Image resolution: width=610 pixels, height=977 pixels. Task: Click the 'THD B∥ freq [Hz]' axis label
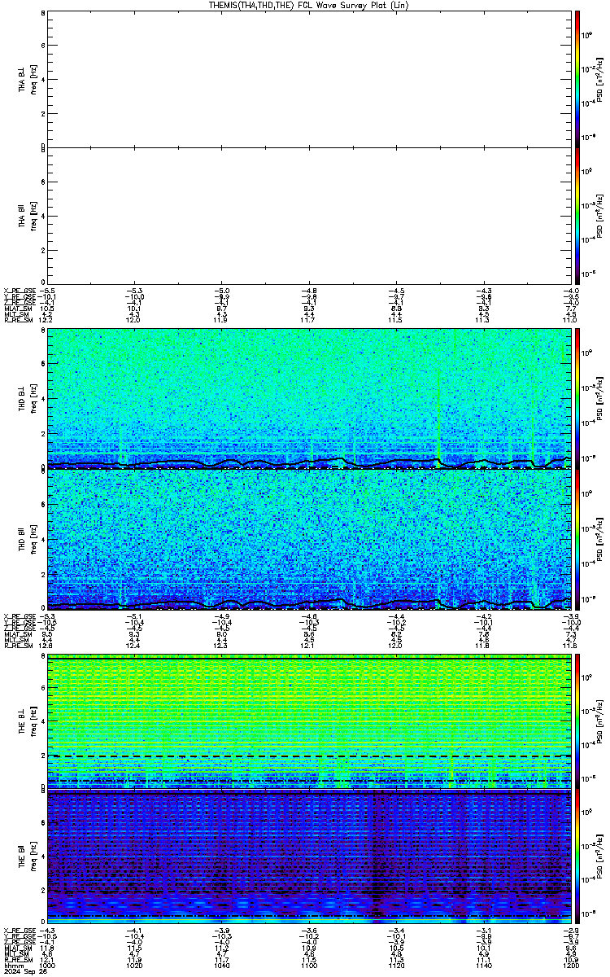coord(27,539)
